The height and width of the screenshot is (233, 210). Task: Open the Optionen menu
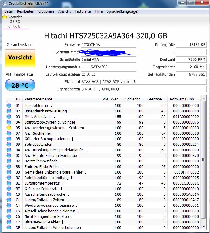click(46, 11)
